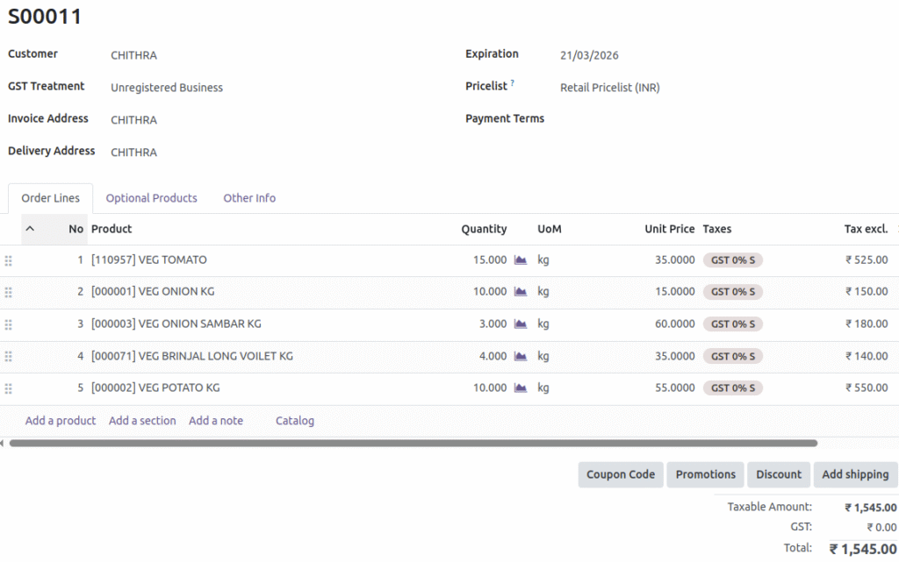This screenshot has width=899, height=562.
Task: Click the horizontal scrollbar under order lines
Action: tap(413, 444)
